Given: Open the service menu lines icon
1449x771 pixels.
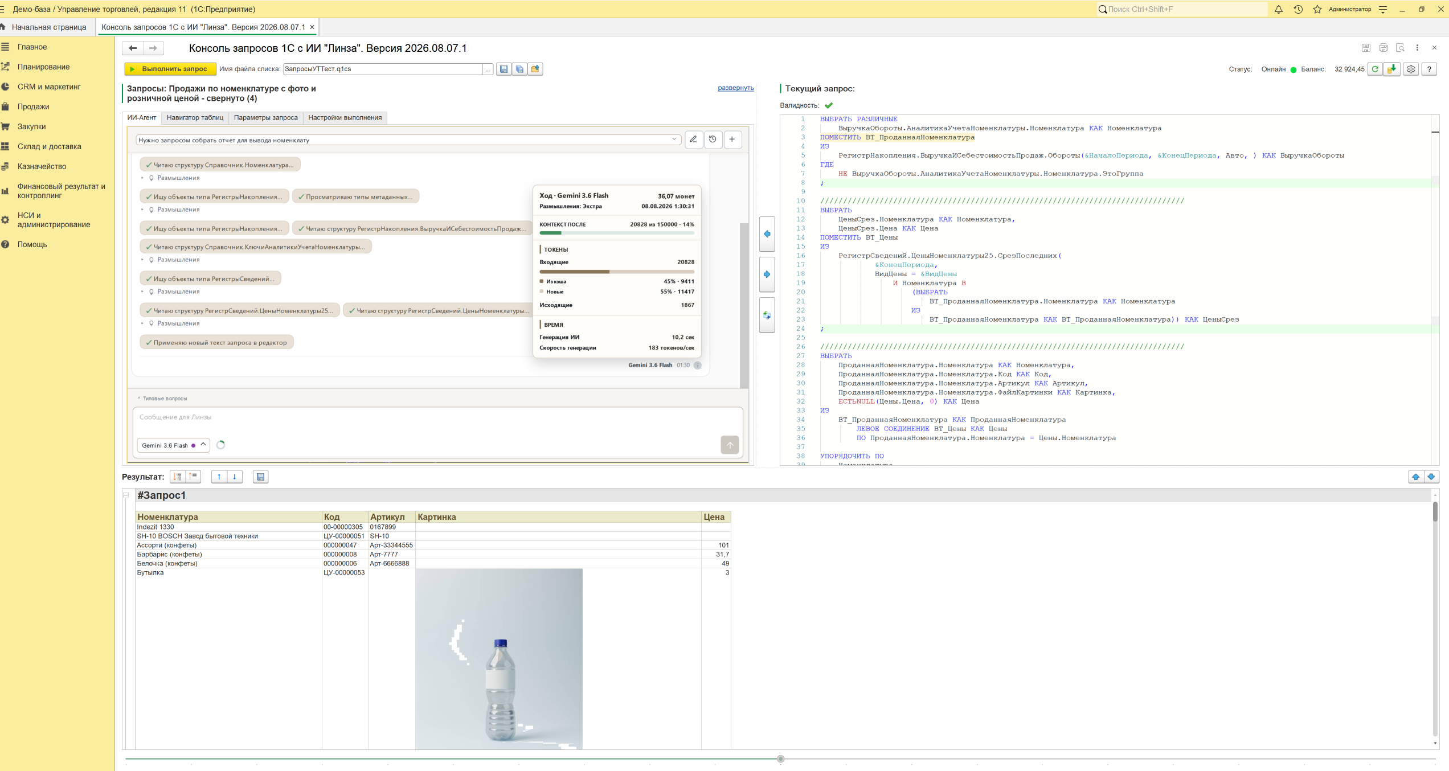Looking at the screenshot, I should [x=1383, y=9].
